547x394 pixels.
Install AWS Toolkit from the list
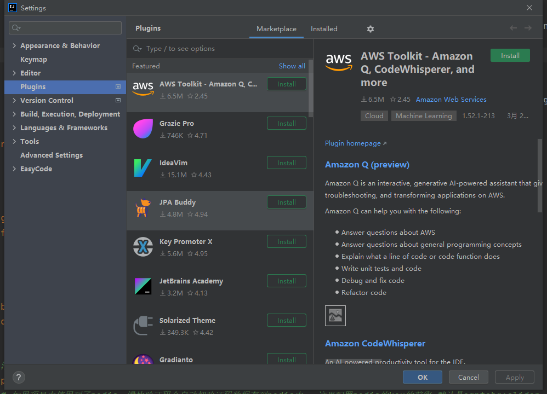pyautogui.click(x=287, y=84)
